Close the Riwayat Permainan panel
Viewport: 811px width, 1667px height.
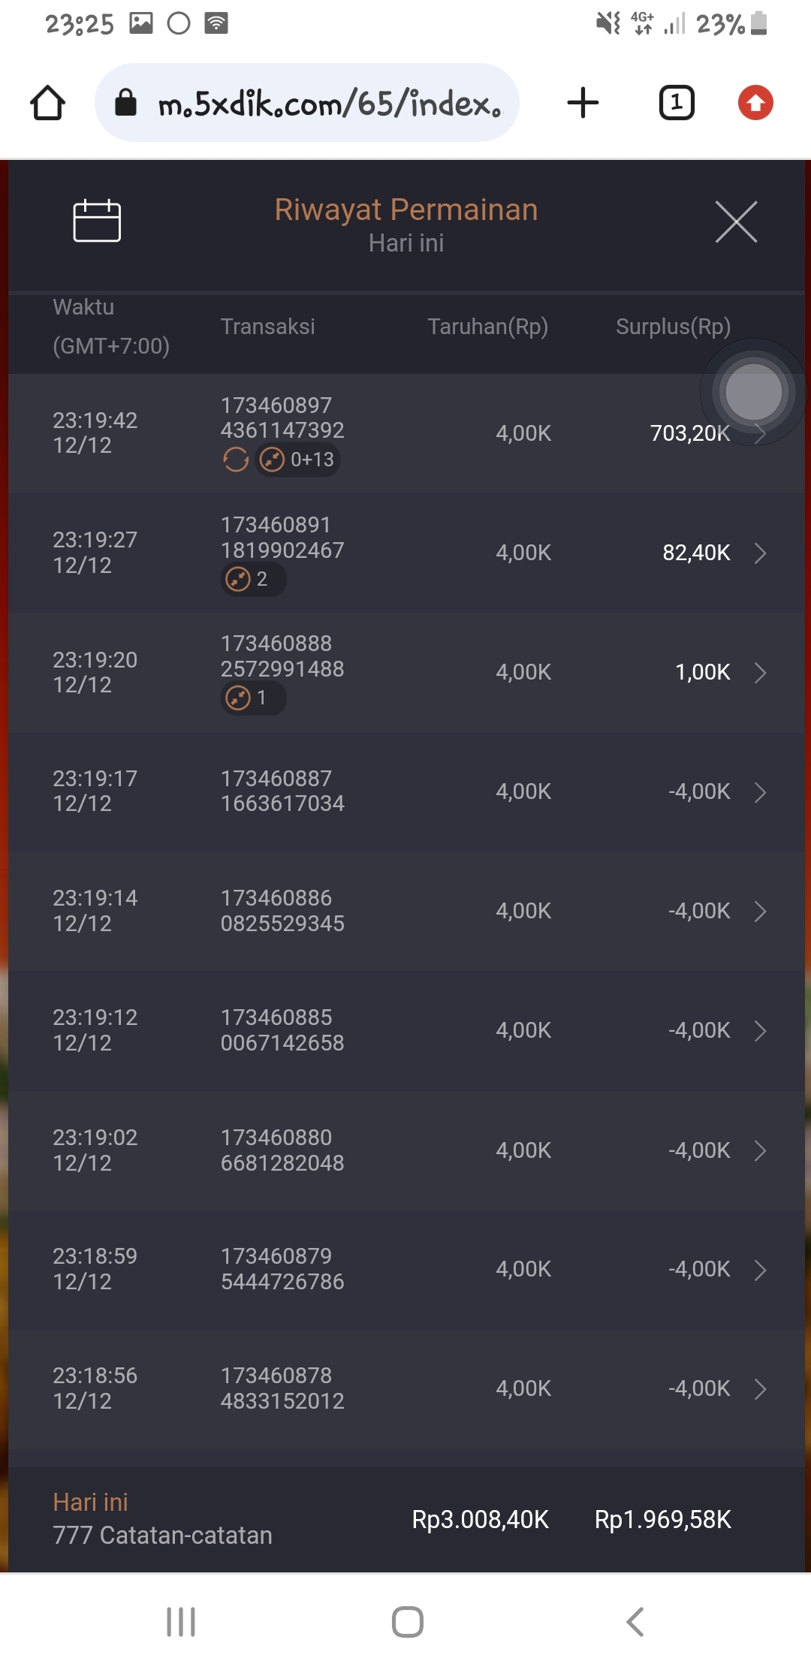point(736,222)
